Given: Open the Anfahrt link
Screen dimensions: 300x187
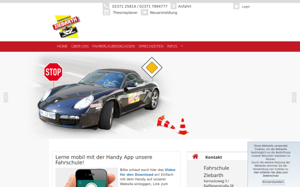Looking at the screenshot, I should coord(184,6).
